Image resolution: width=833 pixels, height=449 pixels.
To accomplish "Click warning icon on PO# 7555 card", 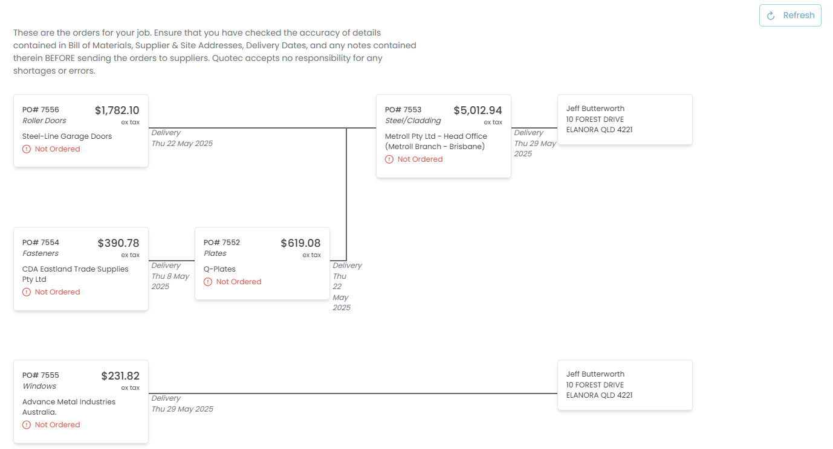I will 27,425.
